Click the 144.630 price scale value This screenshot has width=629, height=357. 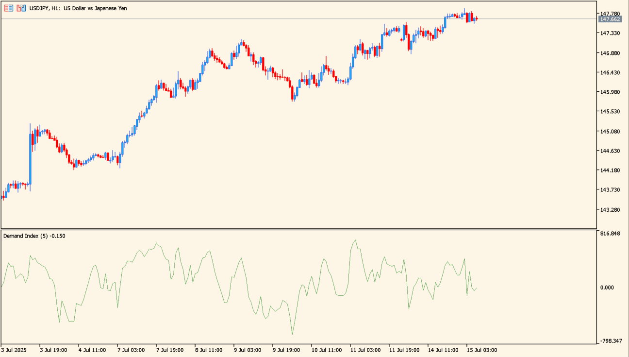point(610,151)
